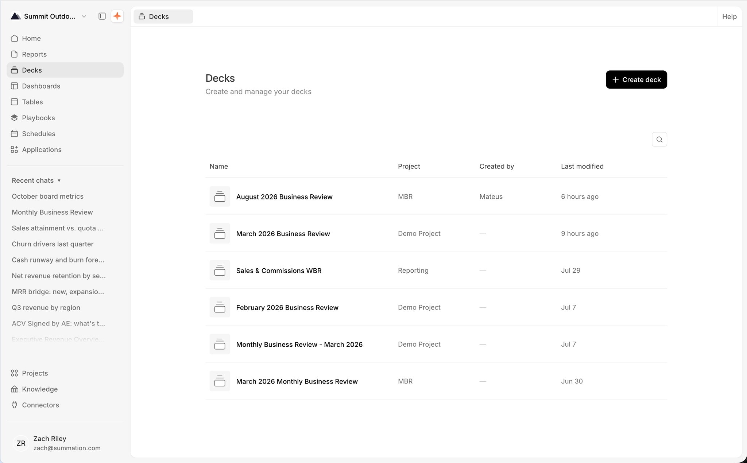Click the 6 hours ago cell

[x=580, y=197]
